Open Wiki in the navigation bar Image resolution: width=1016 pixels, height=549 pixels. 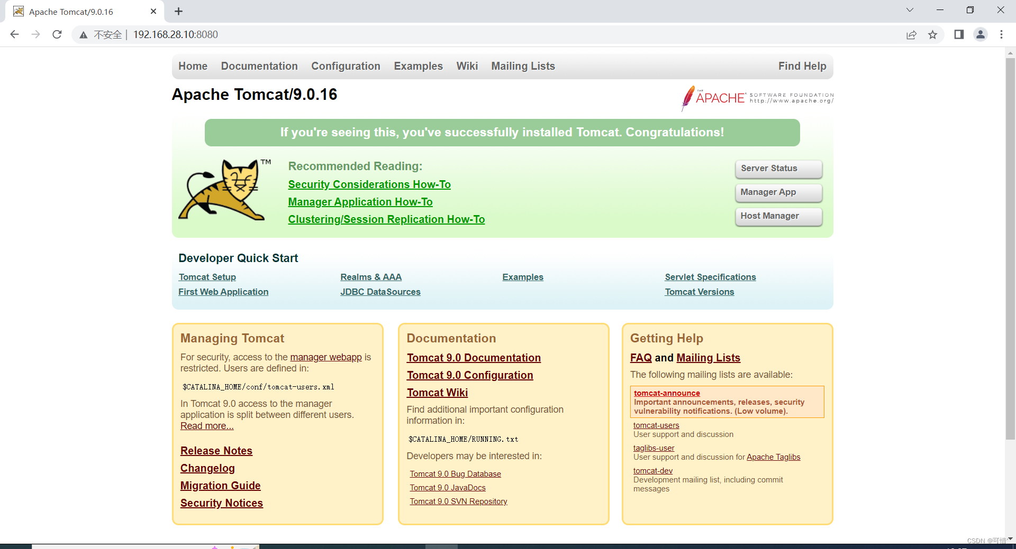[467, 66]
